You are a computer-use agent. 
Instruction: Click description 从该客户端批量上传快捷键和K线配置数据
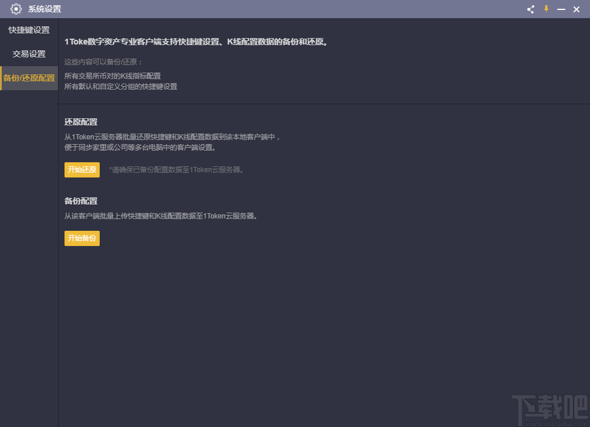click(x=161, y=216)
